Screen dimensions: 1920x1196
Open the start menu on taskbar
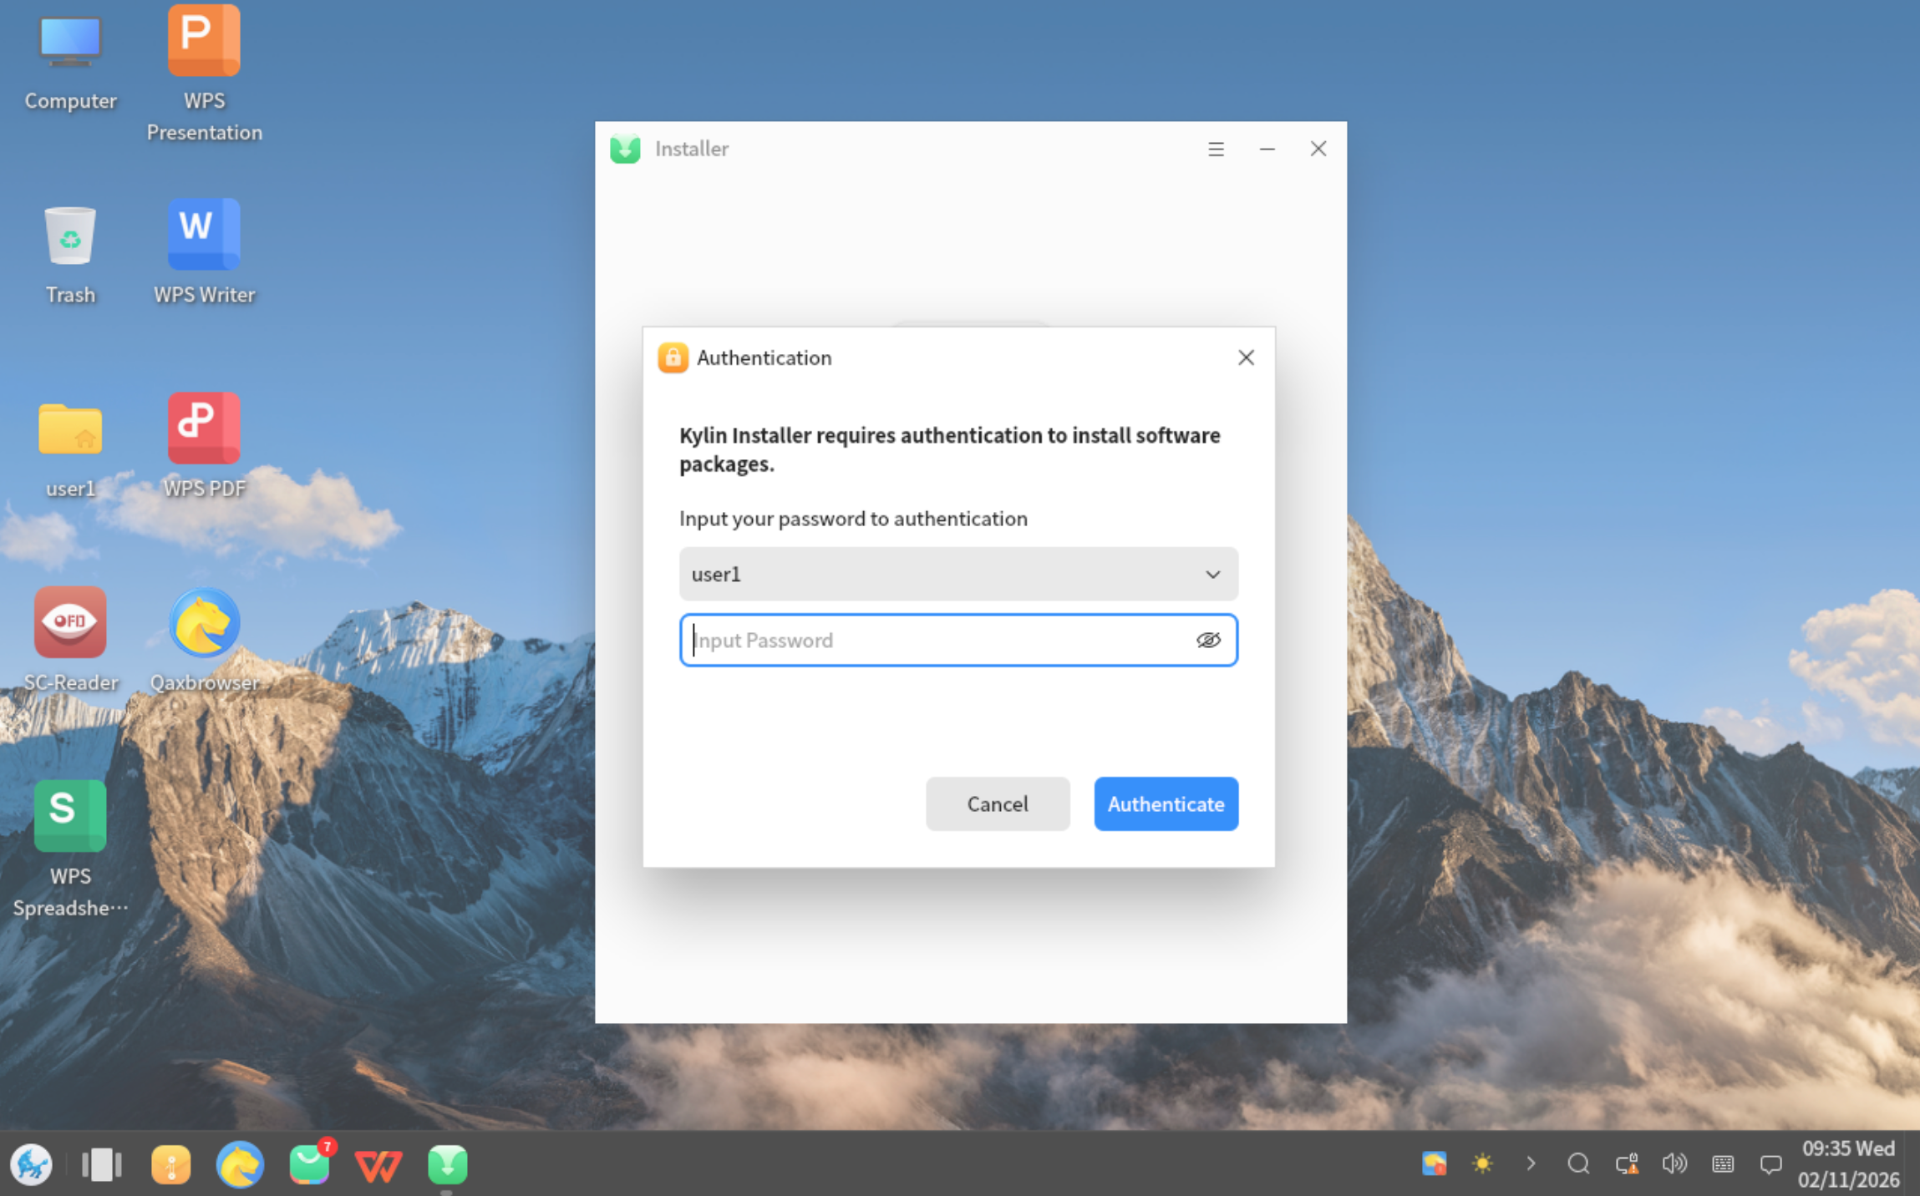(32, 1164)
